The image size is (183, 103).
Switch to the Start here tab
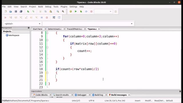click(x=37, y=29)
